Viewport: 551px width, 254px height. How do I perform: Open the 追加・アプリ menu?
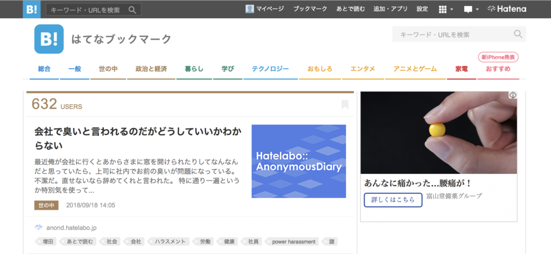390,9
